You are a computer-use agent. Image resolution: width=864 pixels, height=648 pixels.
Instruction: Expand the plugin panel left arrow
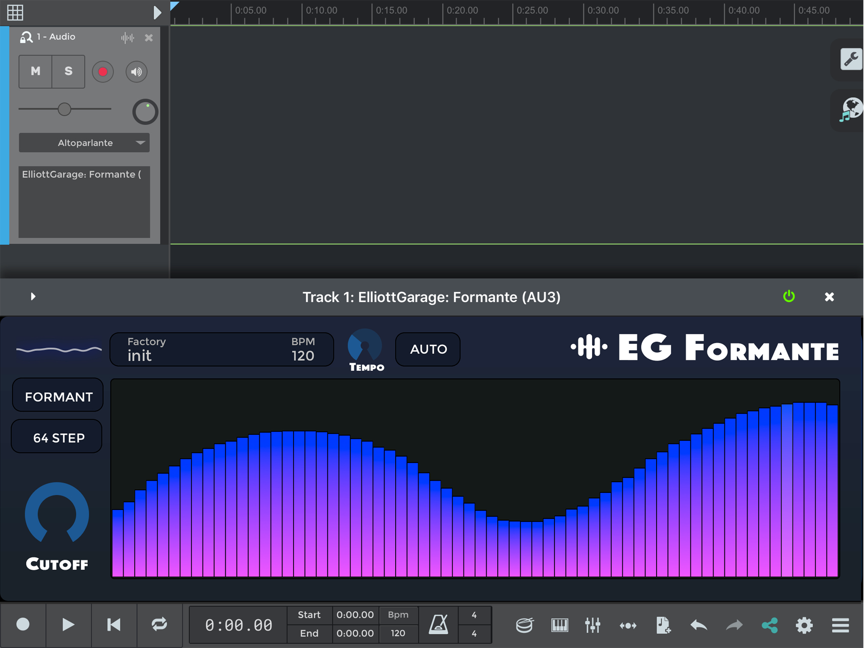pos(33,296)
